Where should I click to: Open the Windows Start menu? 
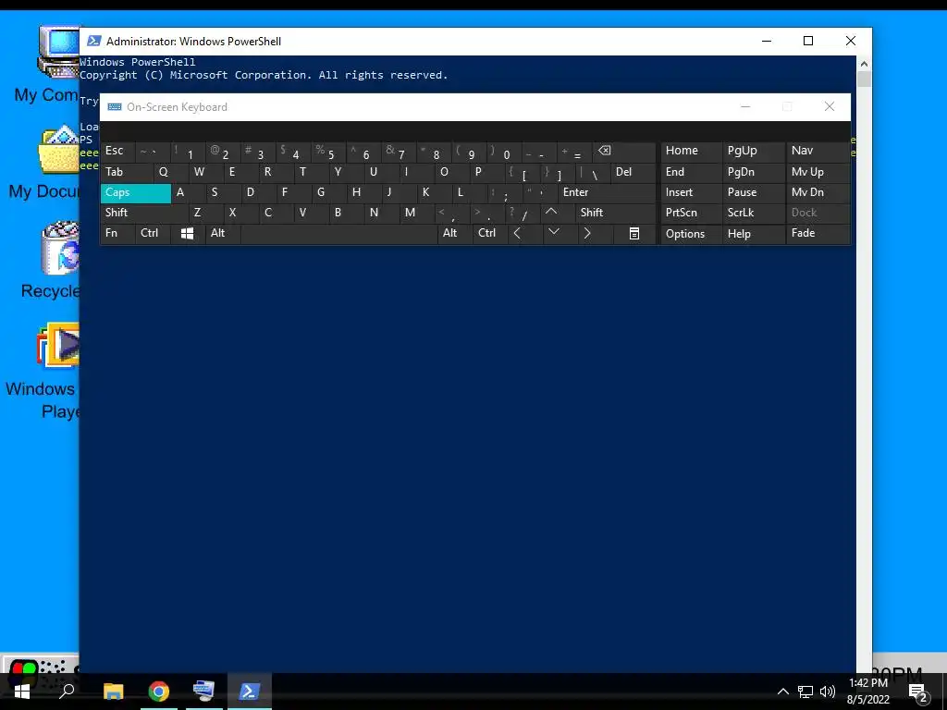tap(22, 692)
